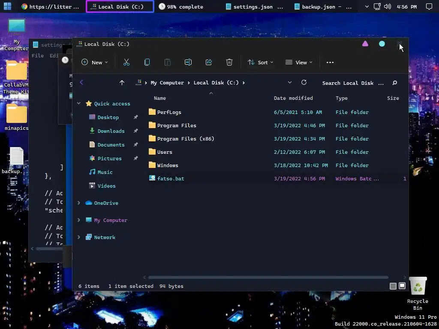439x329 pixels.
Task: Select My Computer desktop icon
Action: [x=17, y=34]
